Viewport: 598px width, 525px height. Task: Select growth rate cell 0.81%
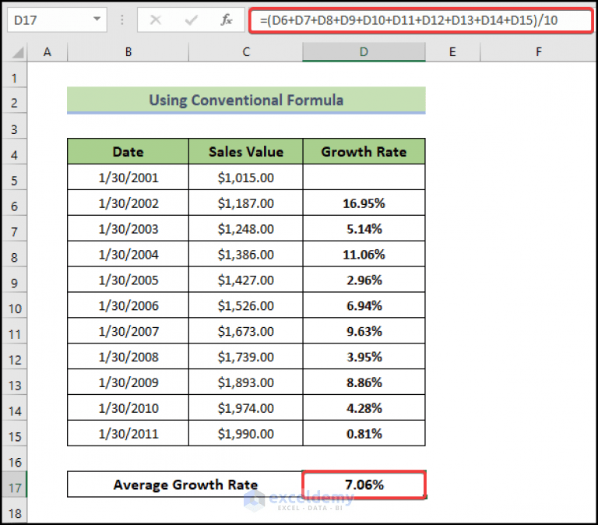364,433
